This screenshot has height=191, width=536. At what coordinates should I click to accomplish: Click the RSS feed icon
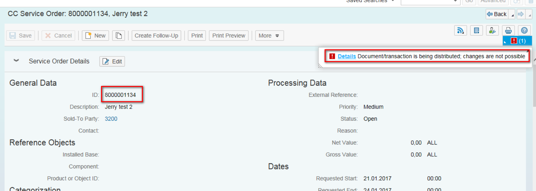pyautogui.click(x=460, y=31)
